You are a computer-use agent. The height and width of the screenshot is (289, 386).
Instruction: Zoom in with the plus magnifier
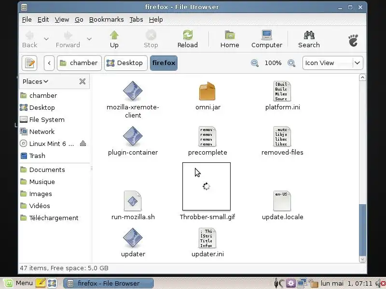291,63
